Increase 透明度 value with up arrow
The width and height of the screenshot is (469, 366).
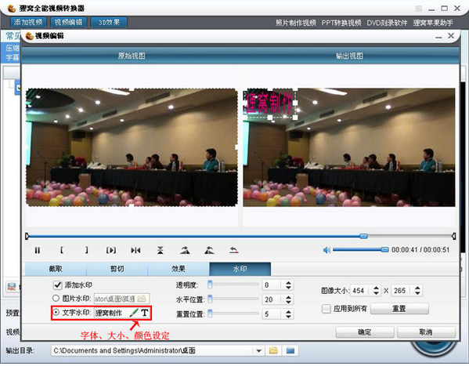pyautogui.click(x=288, y=282)
